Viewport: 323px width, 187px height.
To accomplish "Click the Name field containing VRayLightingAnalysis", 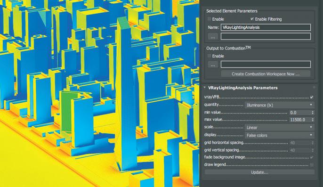I will (266, 27).
